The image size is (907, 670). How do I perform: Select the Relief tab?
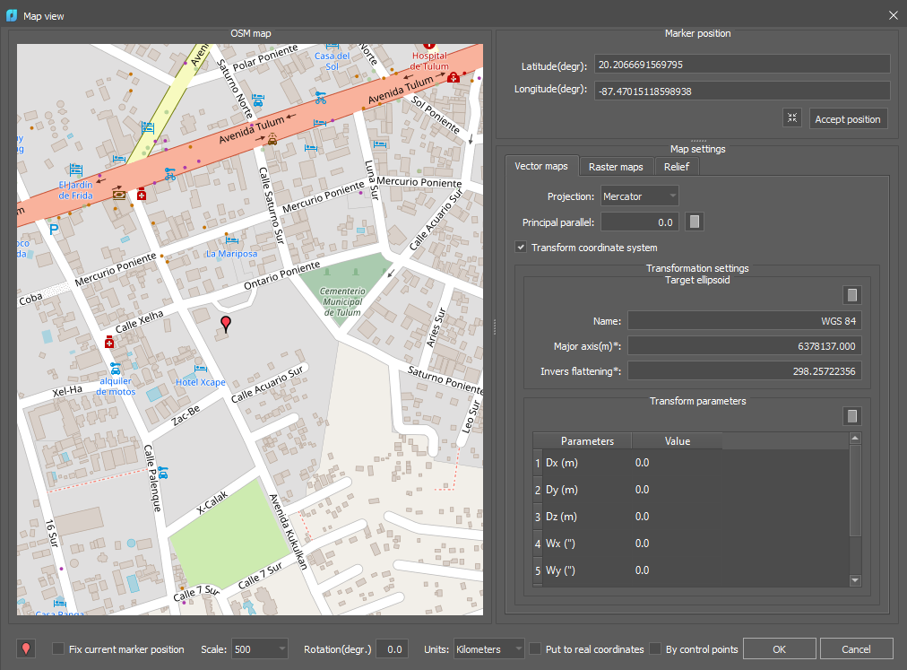(x=677, y=166)
